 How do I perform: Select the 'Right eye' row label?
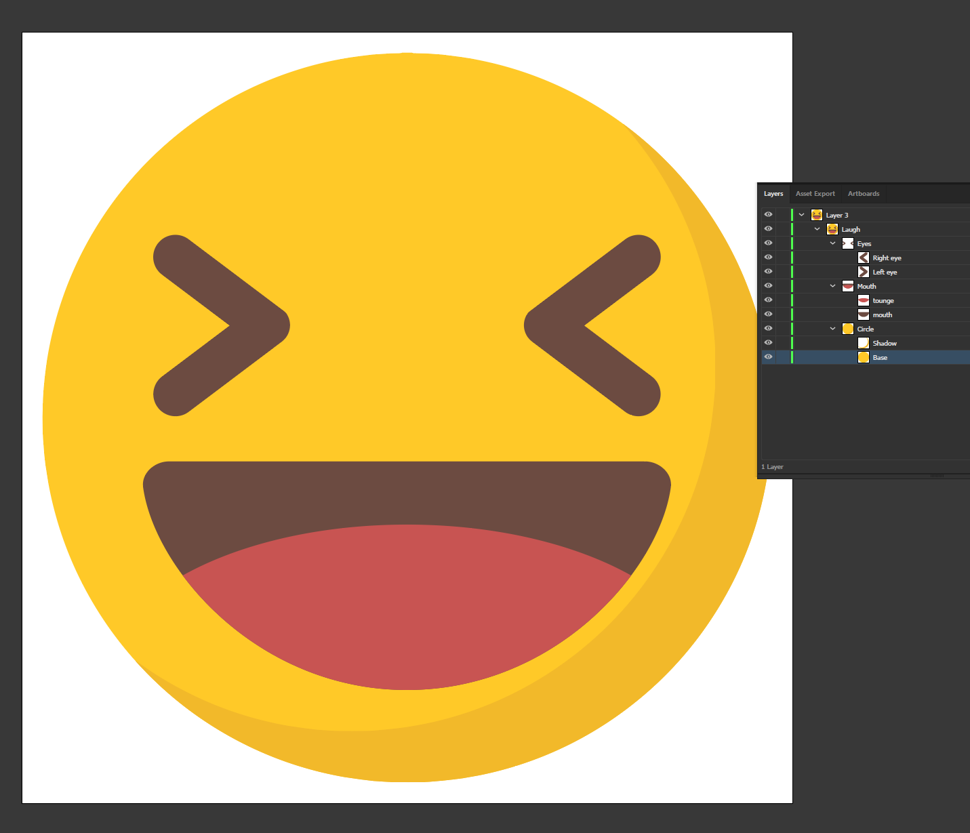tap(887, 258)
